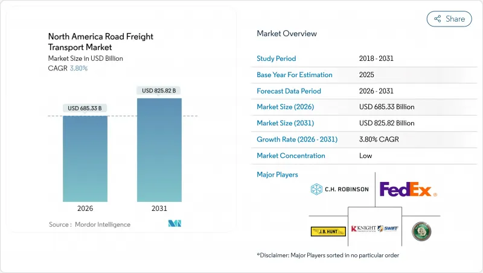Click the Mordor Intelligence logo mark
This screenshot has width=483, height=273.
(x=175, y=224)
